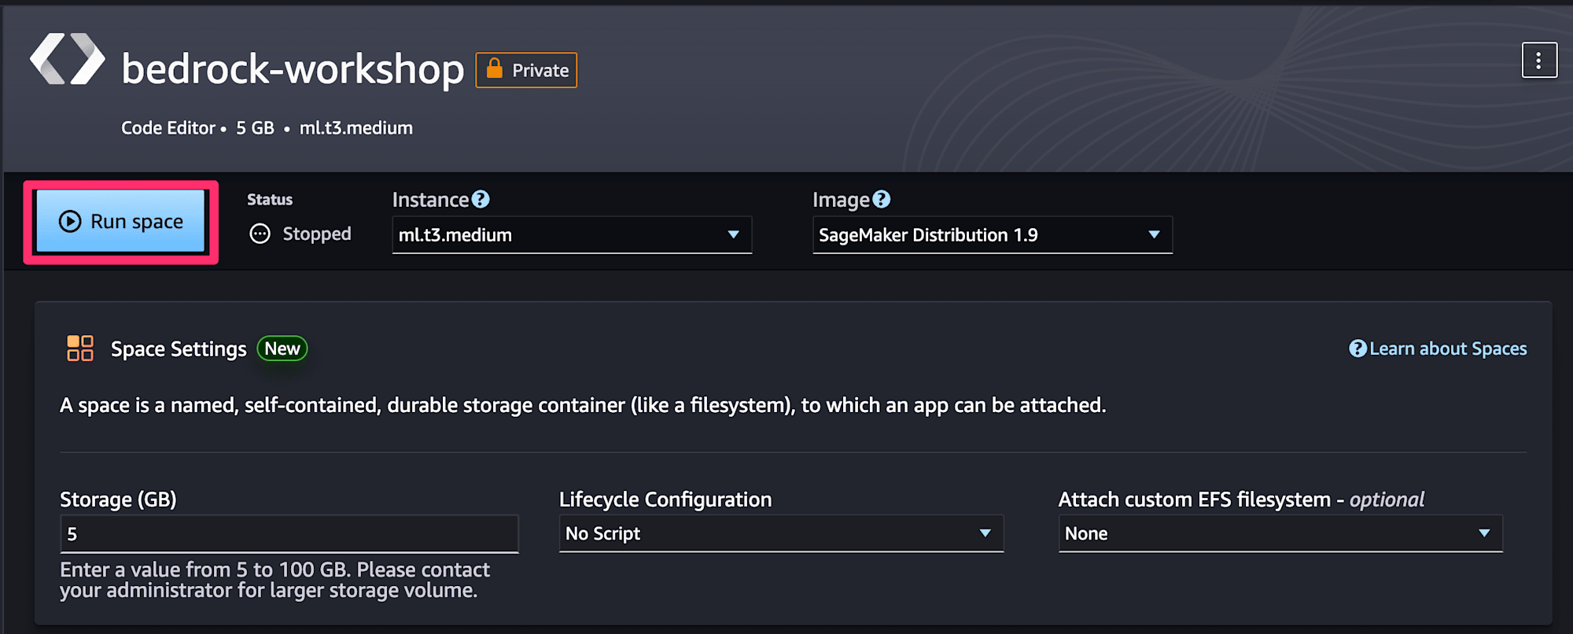Click the storage range hint text
The width and height of the screenshot is (1573, 634).
pos(274,580)
